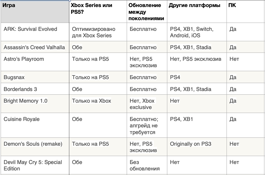
Task: Click the 'Только на Xbox' cell
Action: pos(91,101)
